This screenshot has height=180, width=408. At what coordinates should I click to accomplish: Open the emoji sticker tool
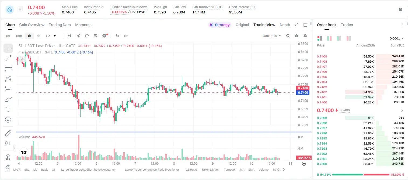tap(8, 120)
